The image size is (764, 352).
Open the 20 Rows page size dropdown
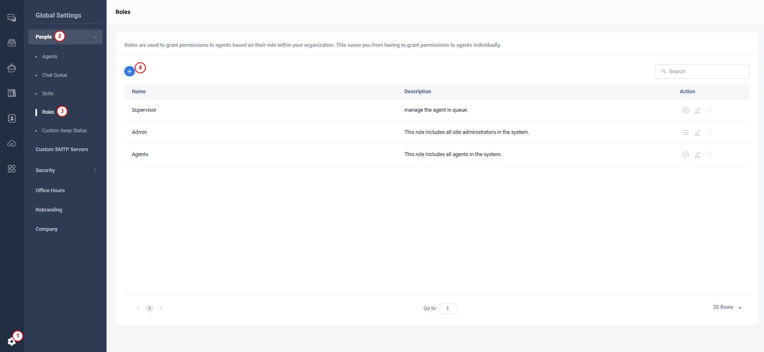pyautogui.click(x=727, y=307)
